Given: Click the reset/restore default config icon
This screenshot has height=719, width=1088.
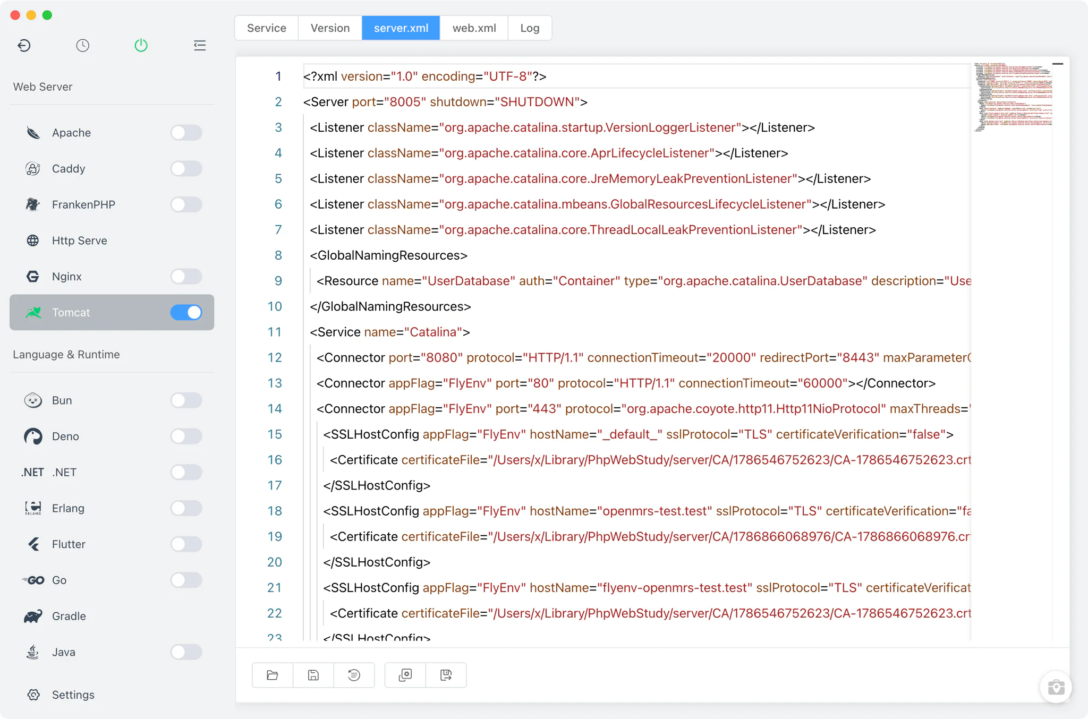Looking at the screenshot, I should tap(354, 675).
